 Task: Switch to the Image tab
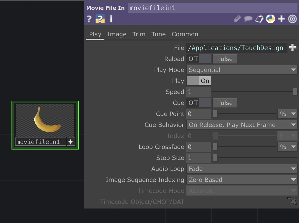(117, 34)
